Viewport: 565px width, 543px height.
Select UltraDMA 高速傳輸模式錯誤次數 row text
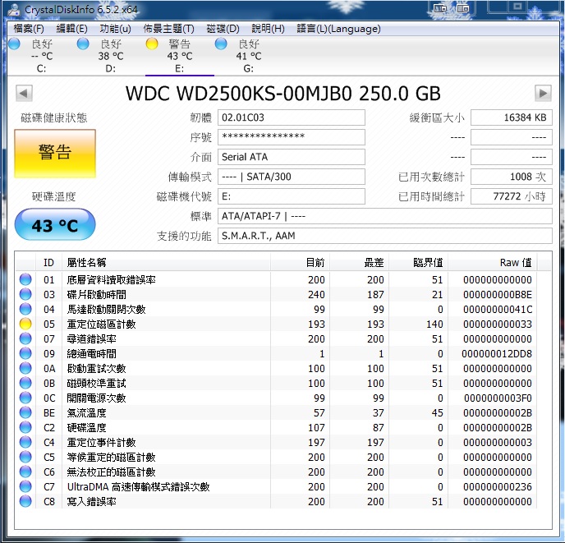coord(138,487)
